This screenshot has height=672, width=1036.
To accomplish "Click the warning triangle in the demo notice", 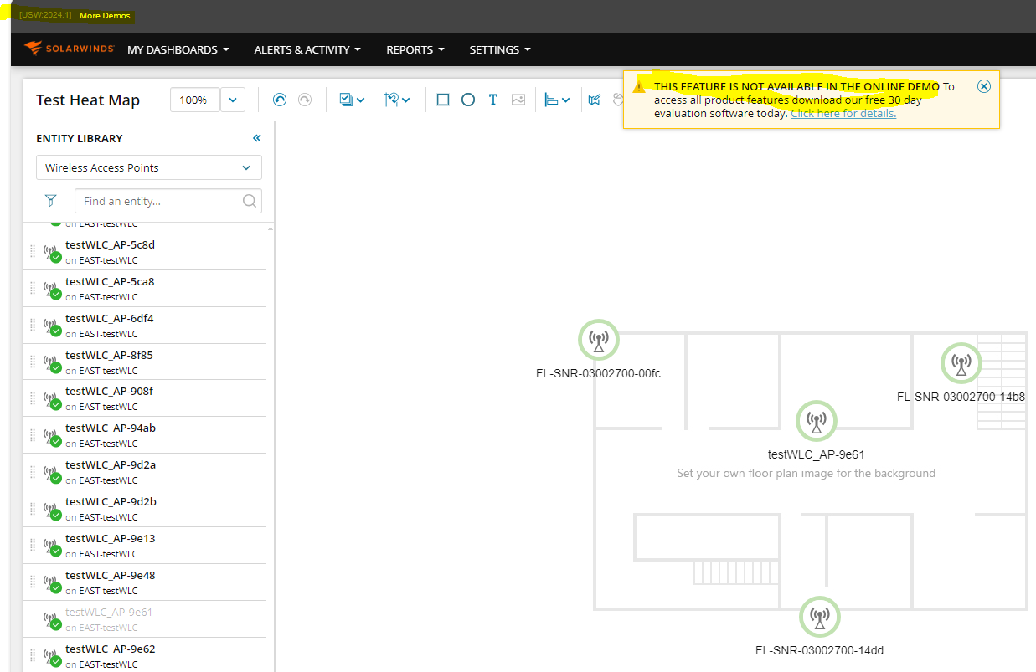I will (639, 85).
